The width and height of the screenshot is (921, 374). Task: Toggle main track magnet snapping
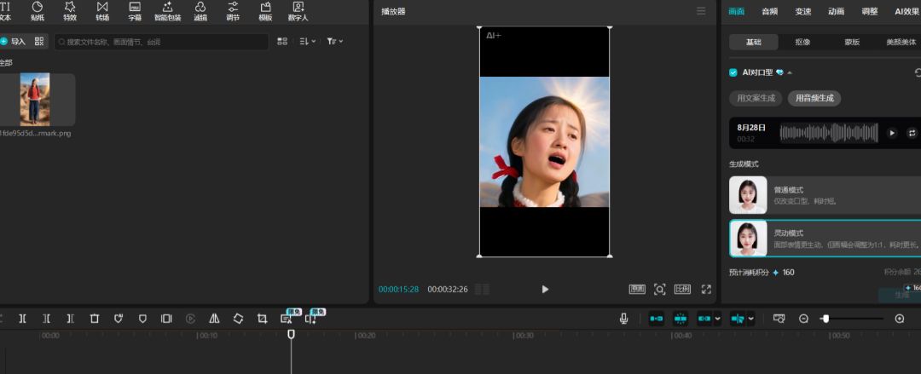pos(656,319)
